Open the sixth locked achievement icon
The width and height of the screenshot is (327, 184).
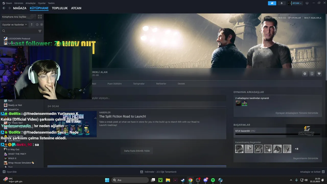287,149
